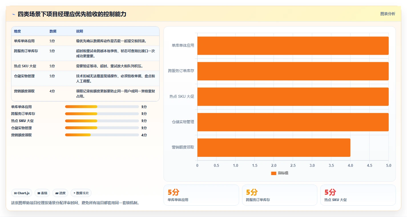This screenshot has width=407, height=217.
Task: Open the 单库单体应用 data card
Action: point(201,195)
